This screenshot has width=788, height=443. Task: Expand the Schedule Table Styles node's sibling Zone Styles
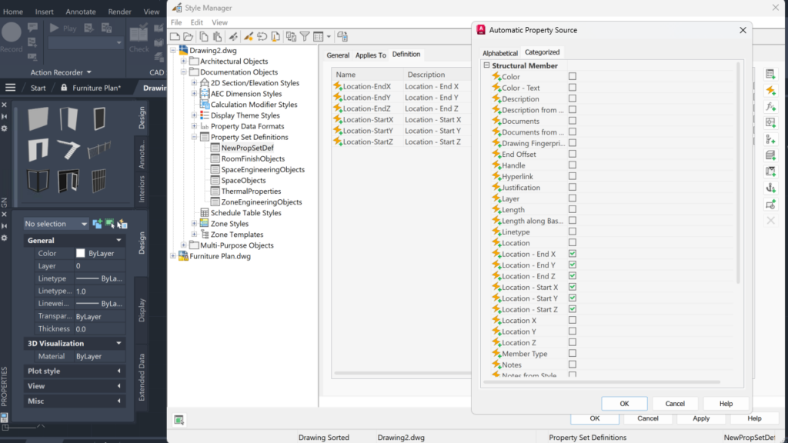[194, 224]
